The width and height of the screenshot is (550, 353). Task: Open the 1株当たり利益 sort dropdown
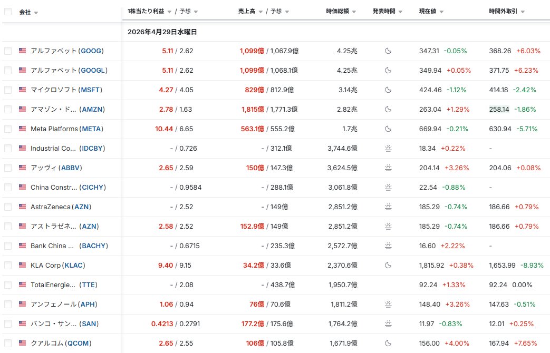coord(169,12)
